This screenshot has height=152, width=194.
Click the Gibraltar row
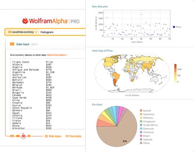click(x=32, y=128)
